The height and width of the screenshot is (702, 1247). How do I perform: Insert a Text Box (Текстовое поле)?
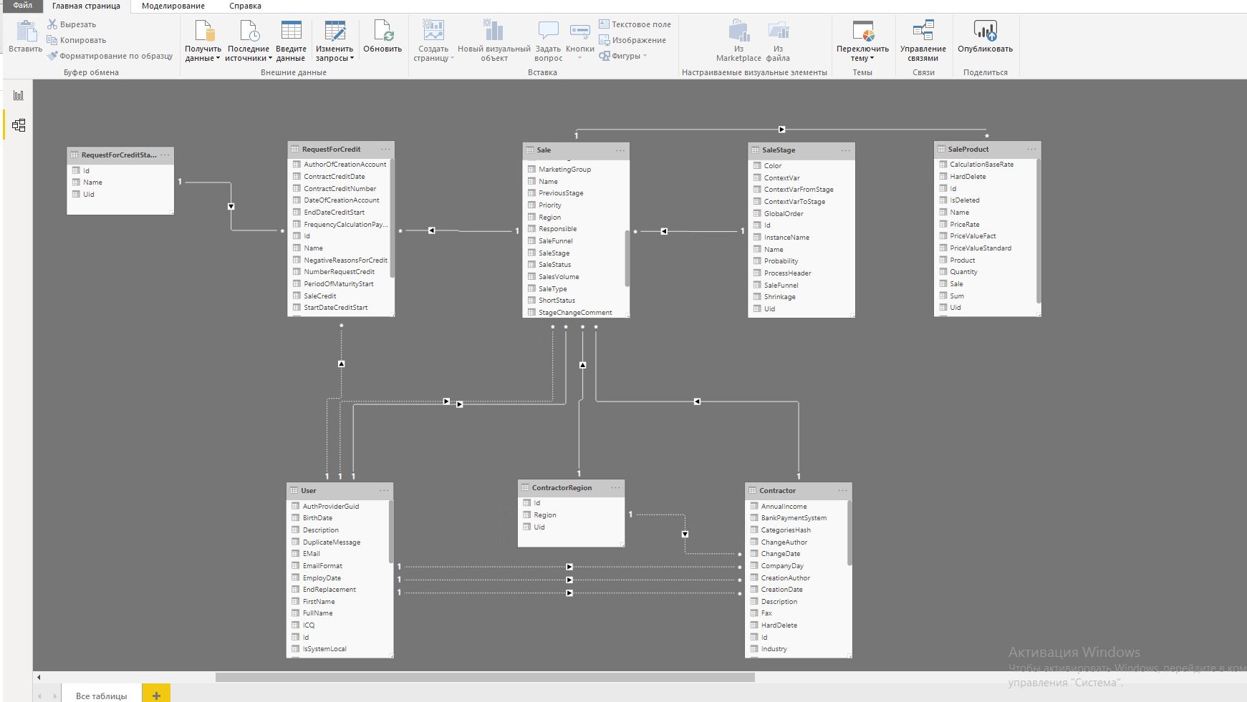pos(635,24)
